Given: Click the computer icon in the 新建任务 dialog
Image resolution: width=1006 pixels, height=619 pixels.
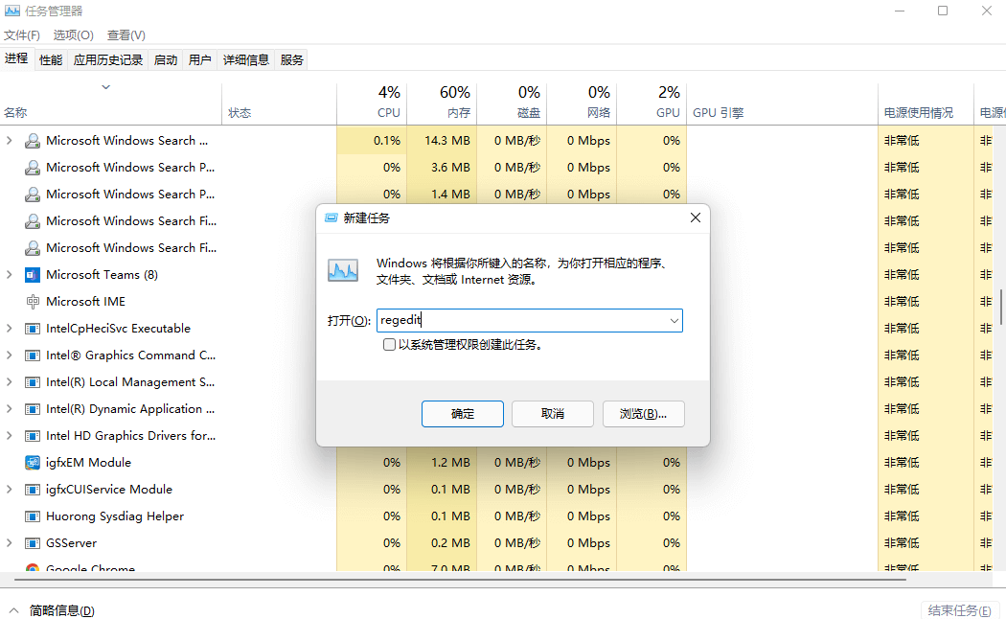Looking at the screenshot, I should pos(342,269).
